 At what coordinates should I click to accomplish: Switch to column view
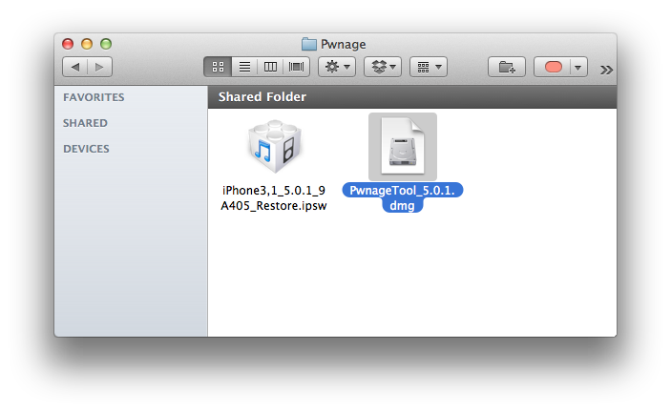[x=270, y=67]
